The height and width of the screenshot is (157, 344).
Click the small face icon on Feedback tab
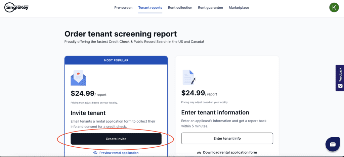(340, 86)
